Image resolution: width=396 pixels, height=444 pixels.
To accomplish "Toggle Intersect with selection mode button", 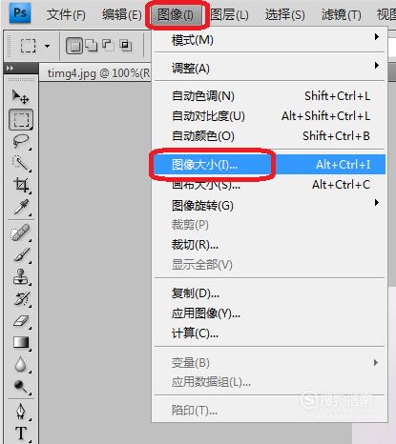I will click(x=126, y=46).
